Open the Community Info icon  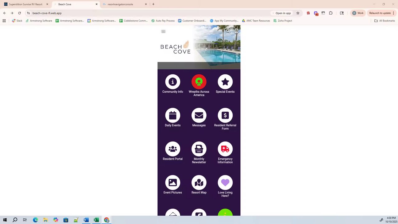coord(173,82)
